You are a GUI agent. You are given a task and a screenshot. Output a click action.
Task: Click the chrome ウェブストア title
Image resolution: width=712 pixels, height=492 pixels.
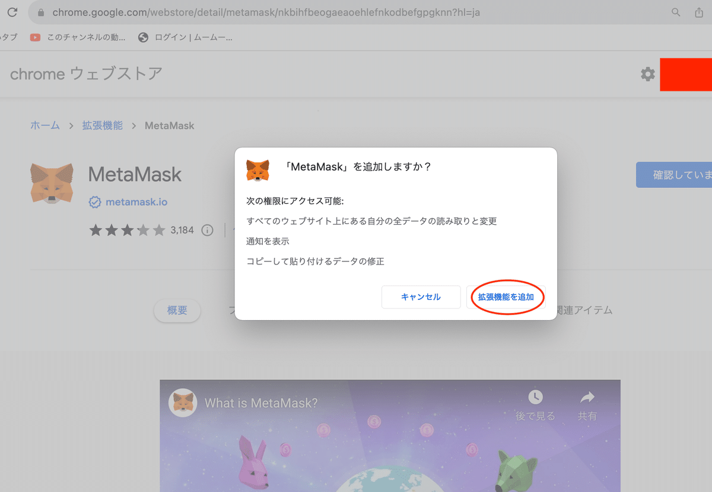(86, 74)
